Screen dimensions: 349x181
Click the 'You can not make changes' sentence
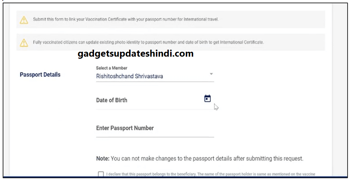207,159
